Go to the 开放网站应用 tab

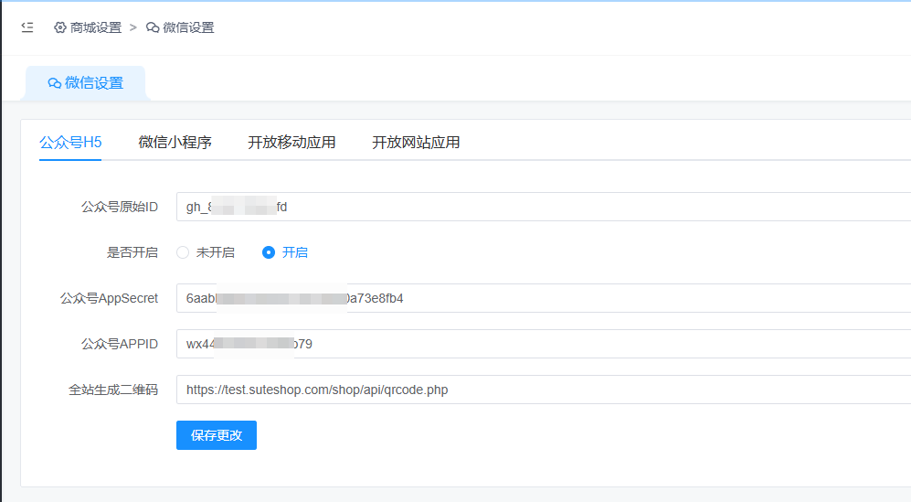point(416,142)
